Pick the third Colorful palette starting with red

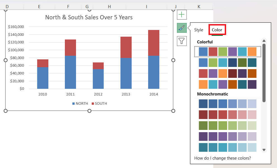click(x=228, y=73)
